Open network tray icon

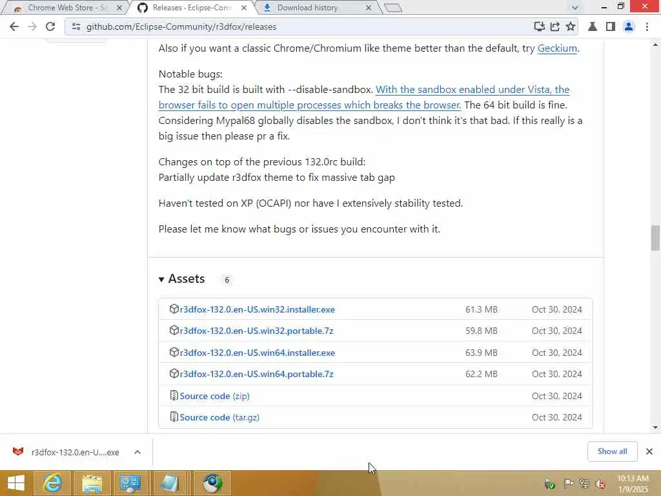[x=584, y=483]
